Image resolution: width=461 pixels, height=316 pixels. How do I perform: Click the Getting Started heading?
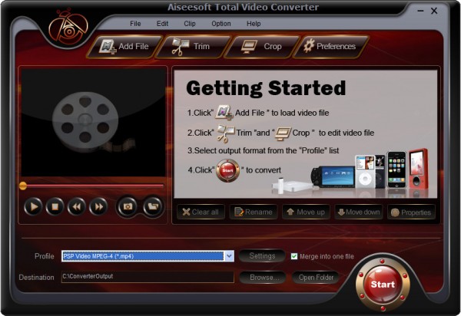coord(266,88)
